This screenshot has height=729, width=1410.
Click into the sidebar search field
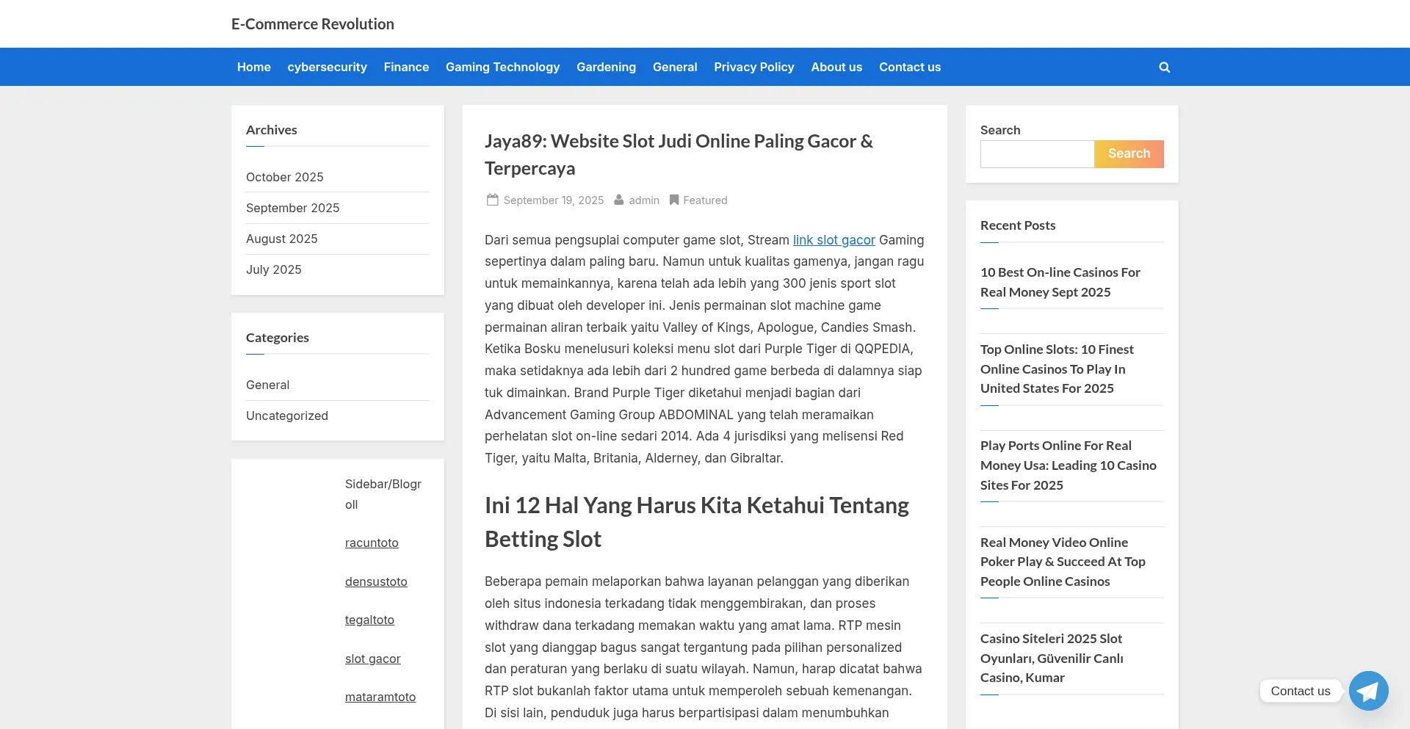1037,154
